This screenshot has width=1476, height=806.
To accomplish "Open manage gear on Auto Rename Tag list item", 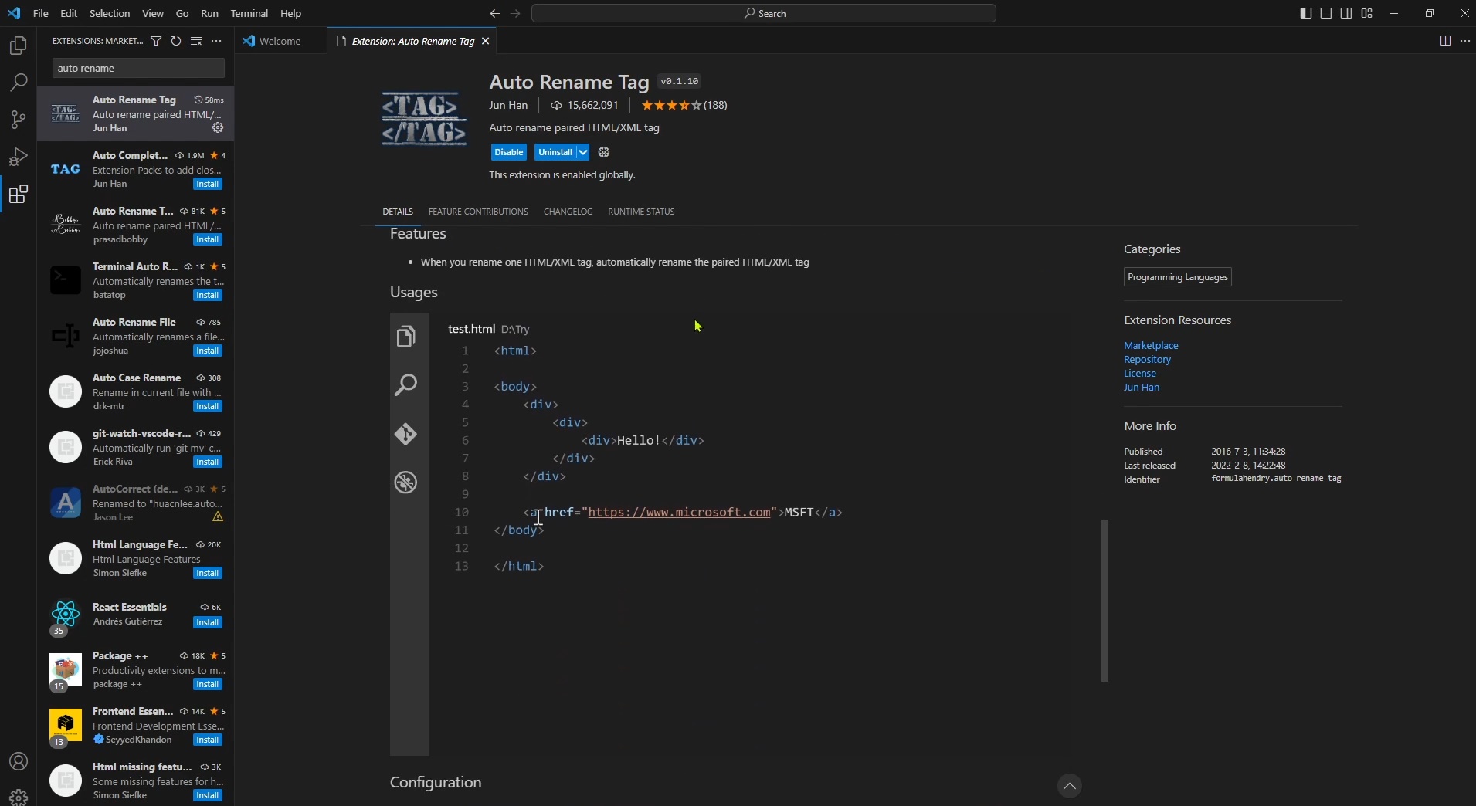I will pos(218,127).
